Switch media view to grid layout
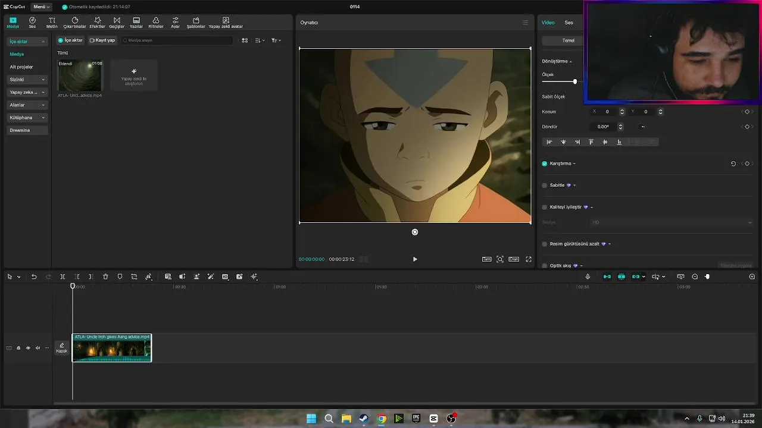This screenshot has height=428, width=762. [x=245, y=40]
